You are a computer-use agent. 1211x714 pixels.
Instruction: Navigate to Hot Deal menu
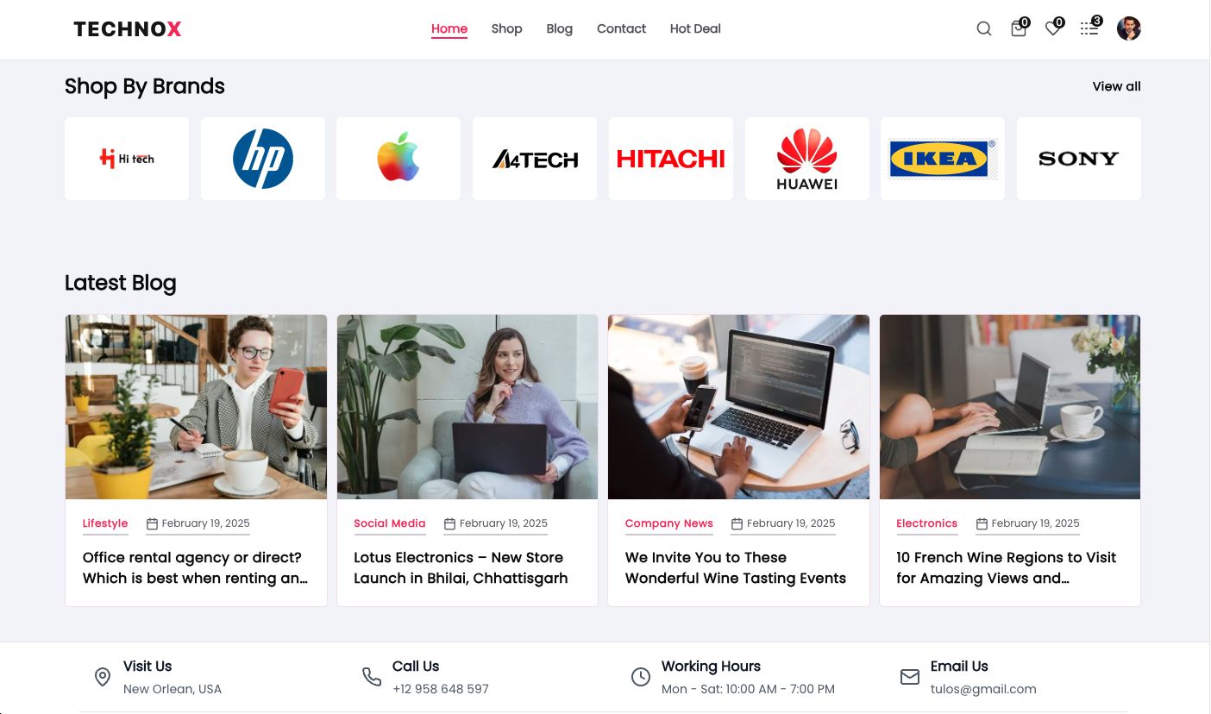point(695,28)
